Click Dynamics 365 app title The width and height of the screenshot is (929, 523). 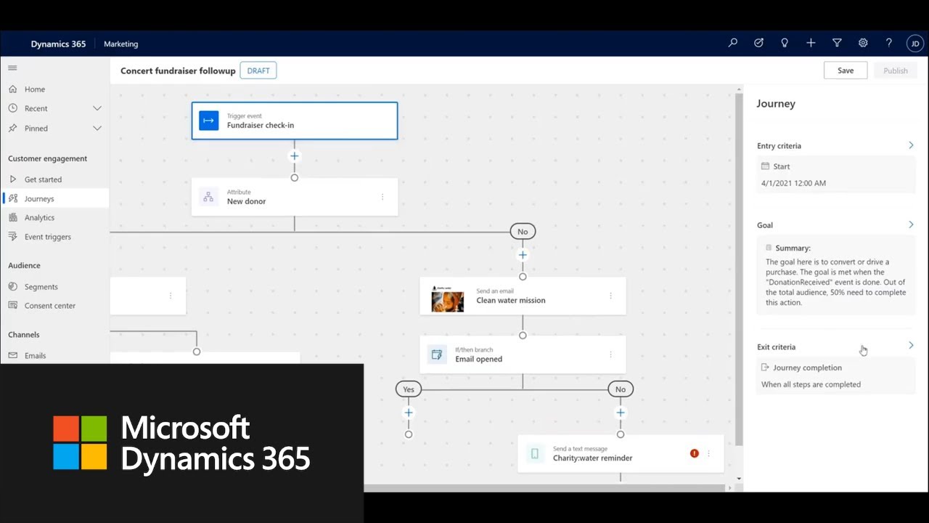(x=58, y=44)
